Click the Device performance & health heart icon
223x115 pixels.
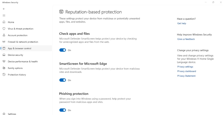pos(4,61)
